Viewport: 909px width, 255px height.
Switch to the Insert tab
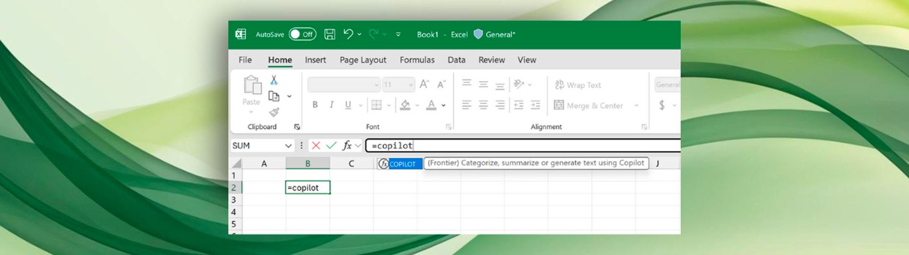click(x=315, y=60)
